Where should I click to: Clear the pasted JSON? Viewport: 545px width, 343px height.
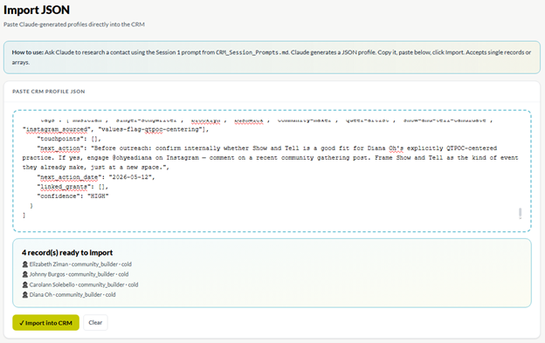(95, 323)
